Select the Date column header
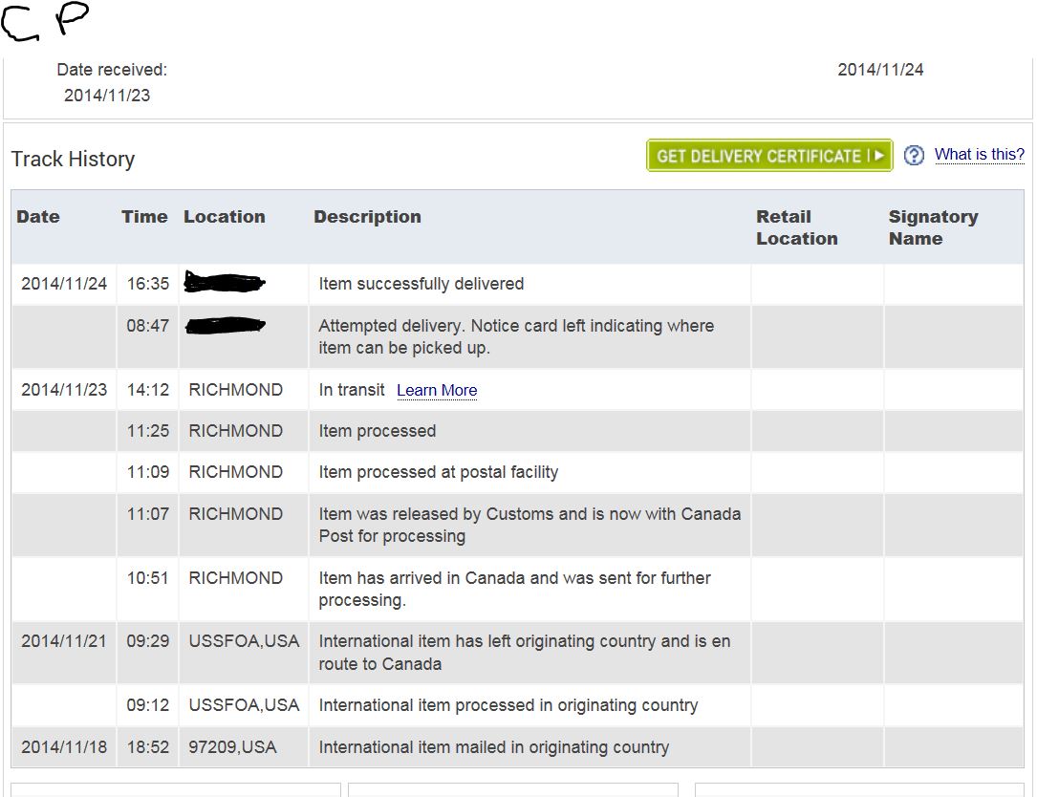The height and width of the screenshot is (797, 1037). click(38, 217)
